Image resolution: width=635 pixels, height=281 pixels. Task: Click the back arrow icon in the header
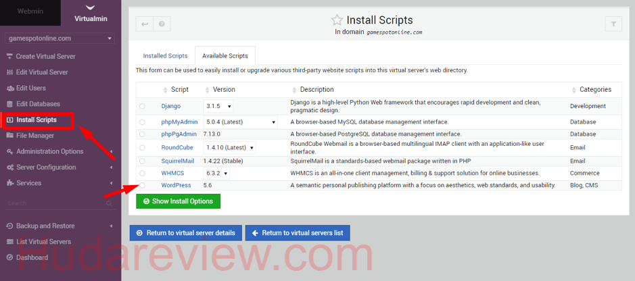(x=145, y=24)
